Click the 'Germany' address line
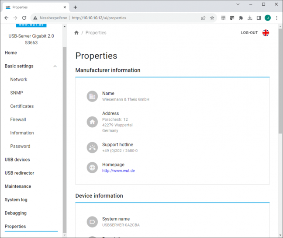This screenshot has height=238, width=283. click(110, 130)
